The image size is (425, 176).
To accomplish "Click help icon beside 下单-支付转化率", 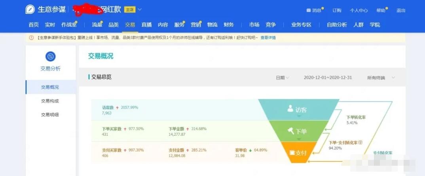I will (x=360, y=142).
